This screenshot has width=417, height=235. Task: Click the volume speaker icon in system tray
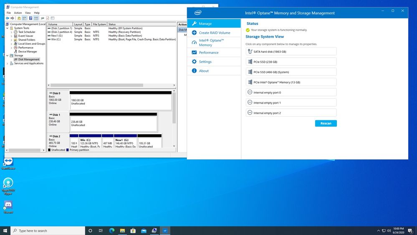(x=389, y=230)
